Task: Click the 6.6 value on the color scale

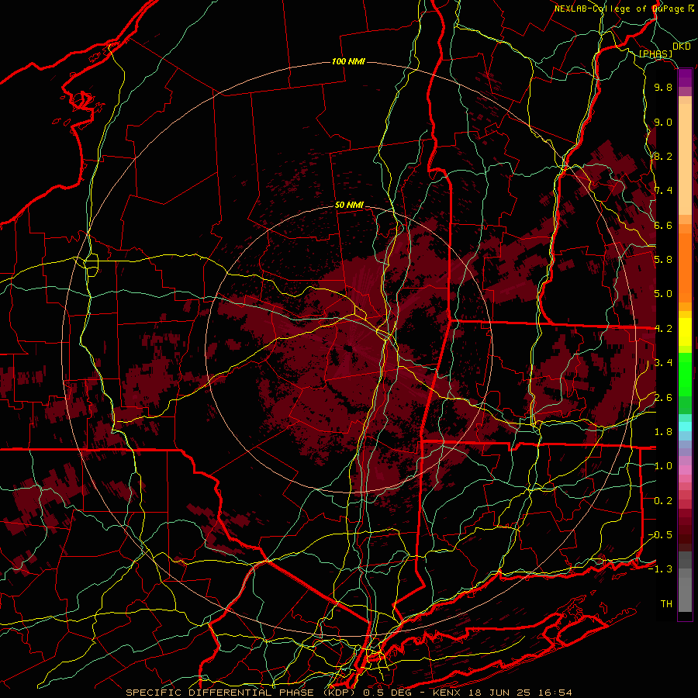Action: click(x=663, y=225)
